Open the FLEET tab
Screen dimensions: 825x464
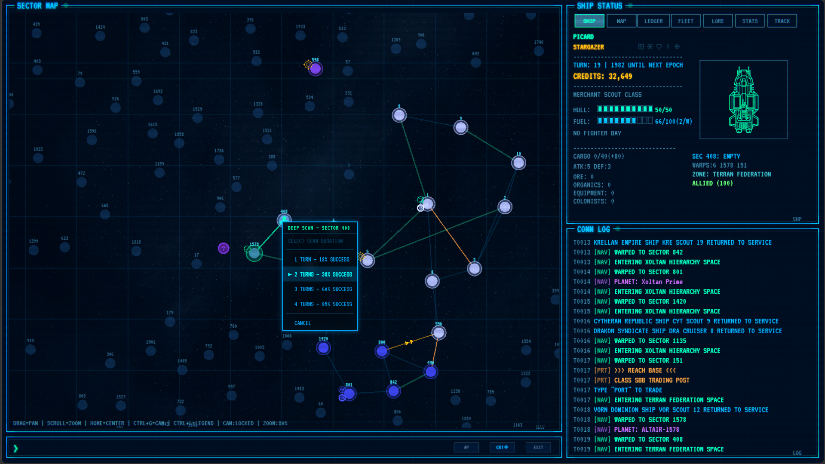(686, 21)
